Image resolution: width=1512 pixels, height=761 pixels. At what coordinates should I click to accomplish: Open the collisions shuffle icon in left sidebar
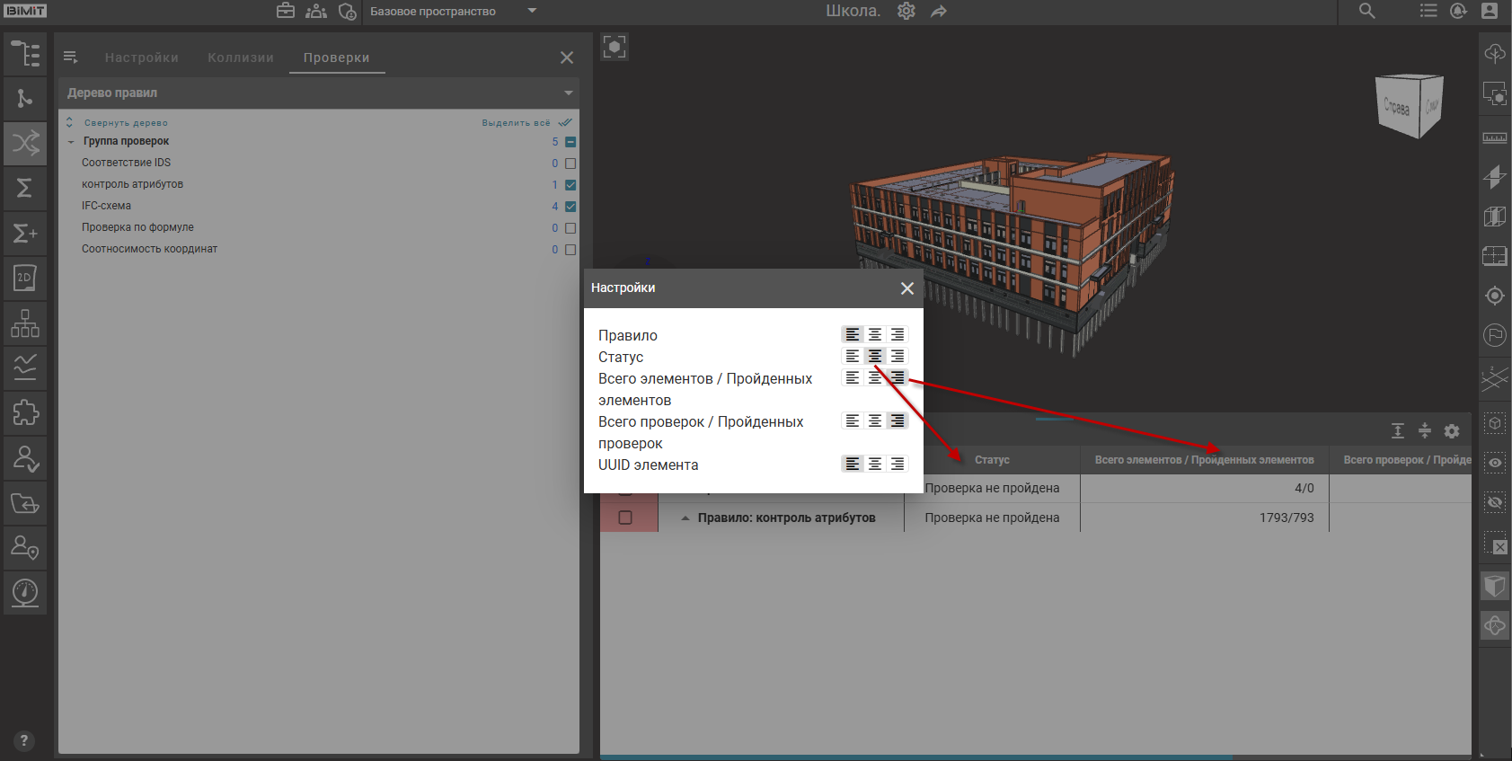coord(25,143)
